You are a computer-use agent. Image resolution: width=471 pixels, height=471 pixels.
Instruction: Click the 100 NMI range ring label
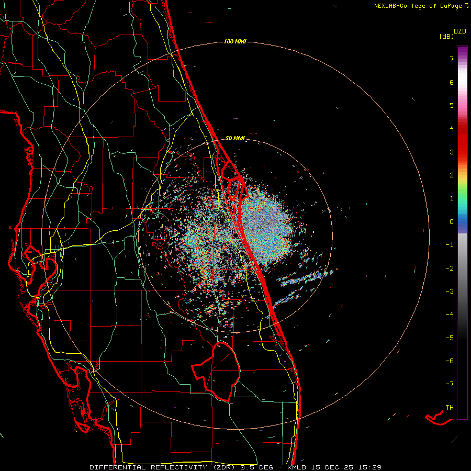[x=235, y=41]
